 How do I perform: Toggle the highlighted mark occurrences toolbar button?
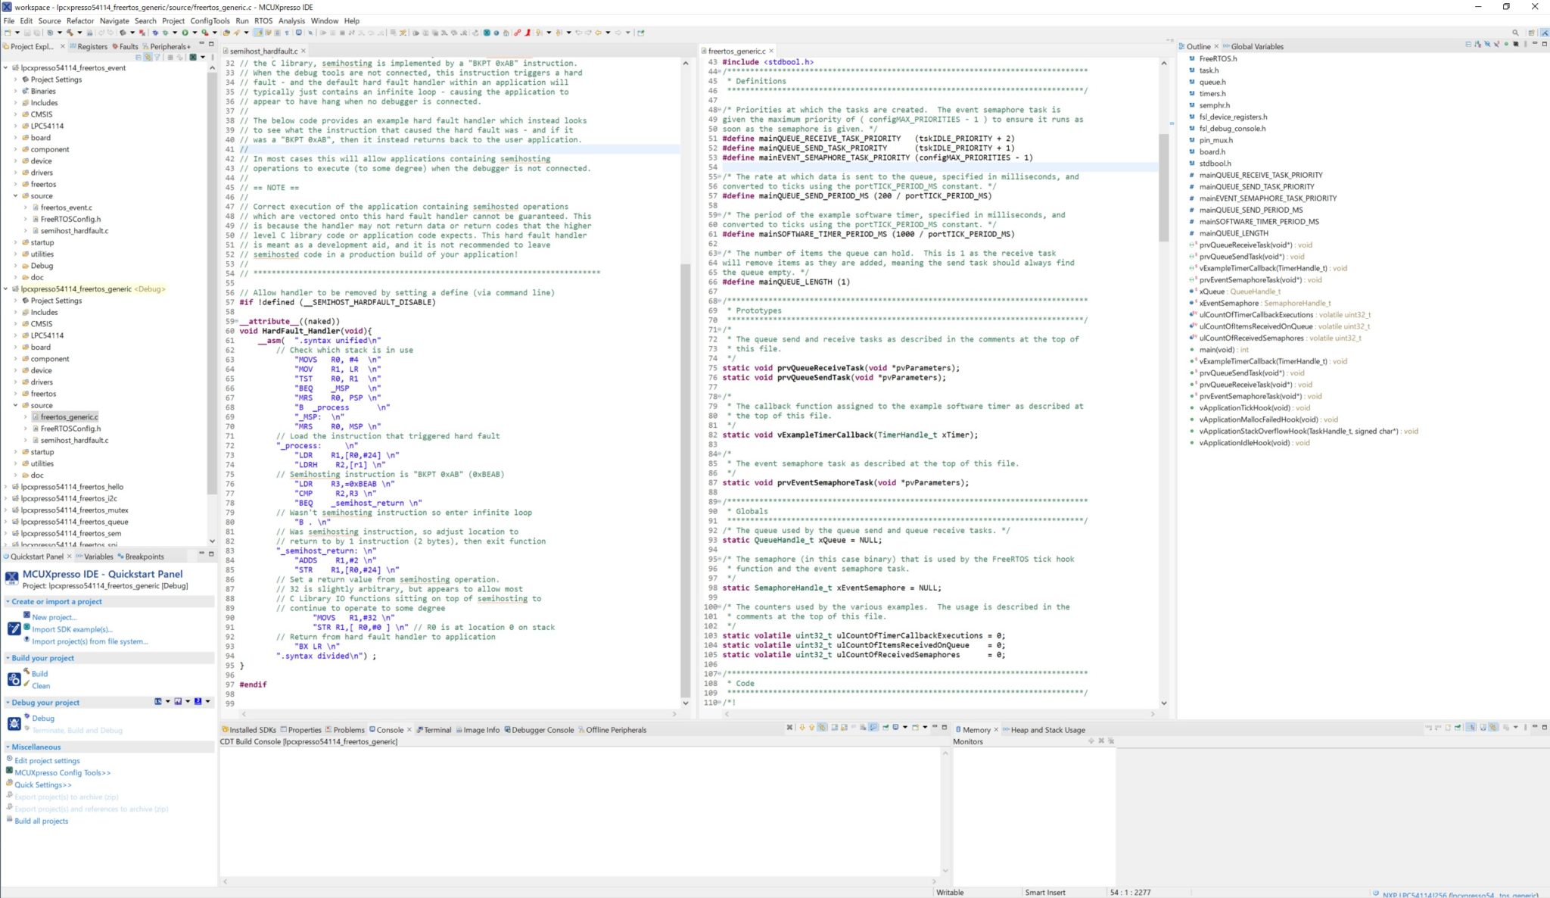coord(258,33)
